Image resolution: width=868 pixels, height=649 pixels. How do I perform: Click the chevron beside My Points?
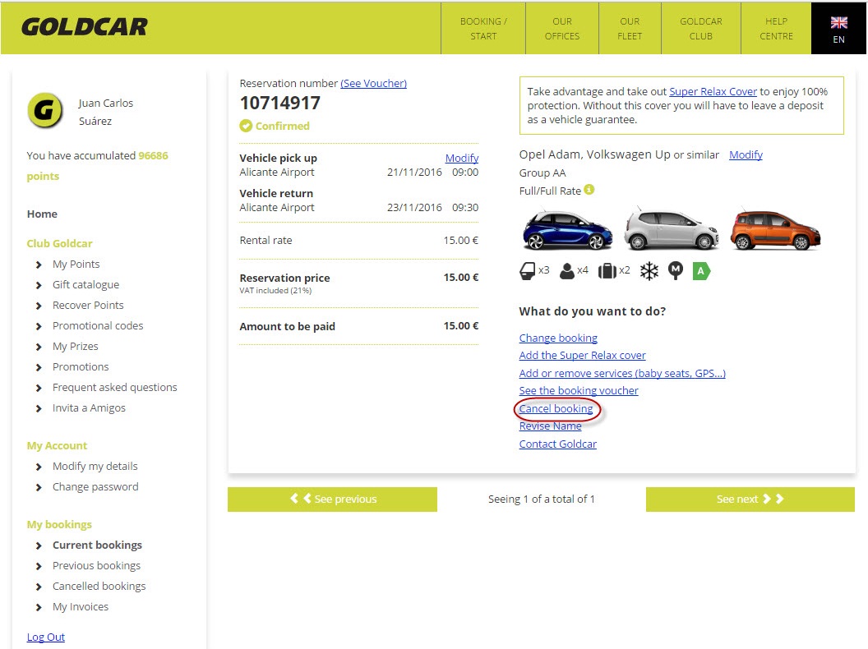[38, 265]
